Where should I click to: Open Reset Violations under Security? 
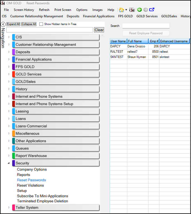coord(30,185)
